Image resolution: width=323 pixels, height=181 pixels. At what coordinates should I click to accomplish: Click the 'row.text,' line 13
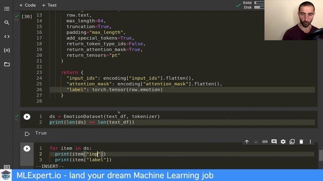(79, 15)
